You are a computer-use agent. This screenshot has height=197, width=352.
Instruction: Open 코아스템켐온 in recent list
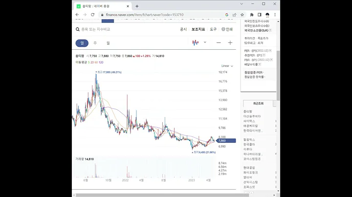[252, 158]
